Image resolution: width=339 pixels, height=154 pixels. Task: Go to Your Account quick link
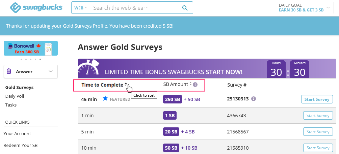17,133
